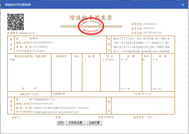Click the numeric total ¥18.00
Image resolution: width=189 pixels, height=134 pixels.
click(x=147, y=94)
